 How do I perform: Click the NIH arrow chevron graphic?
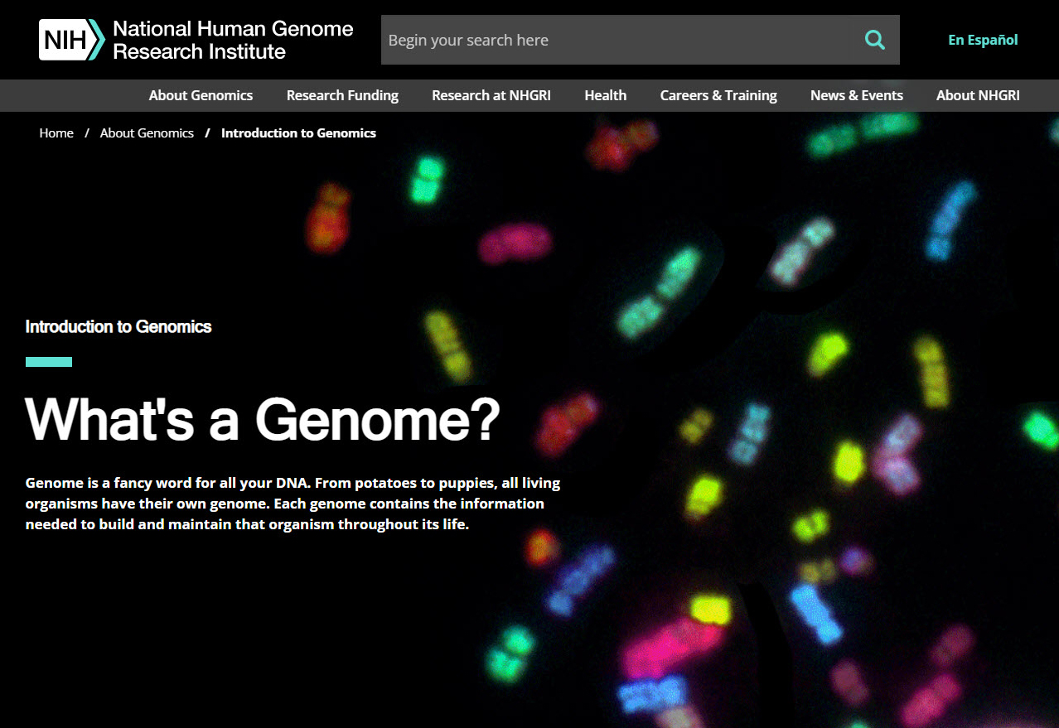[94, 39]
